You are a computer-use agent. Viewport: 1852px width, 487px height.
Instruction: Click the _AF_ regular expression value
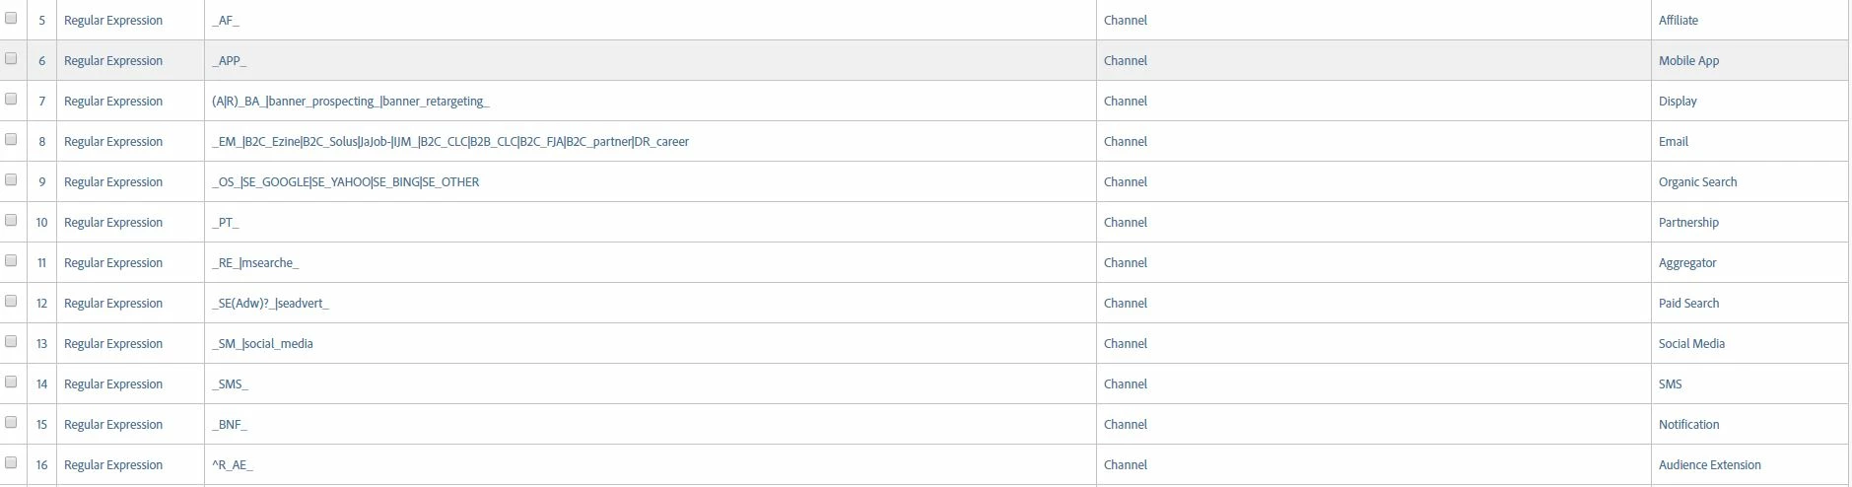point(226,21)
